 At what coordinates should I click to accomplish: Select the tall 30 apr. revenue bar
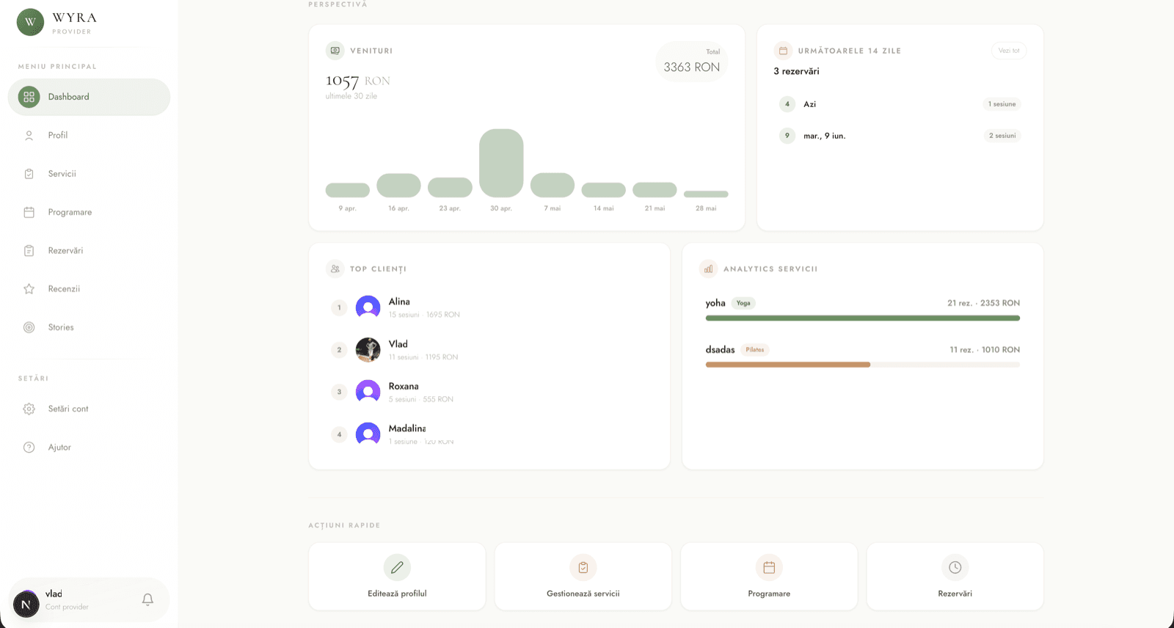501,163
